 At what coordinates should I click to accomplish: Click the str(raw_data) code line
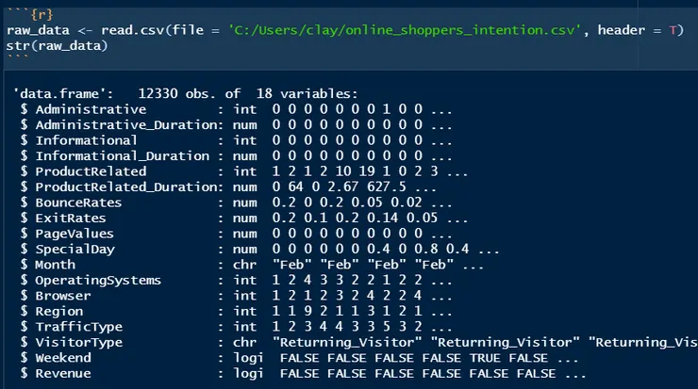[54, 45]
